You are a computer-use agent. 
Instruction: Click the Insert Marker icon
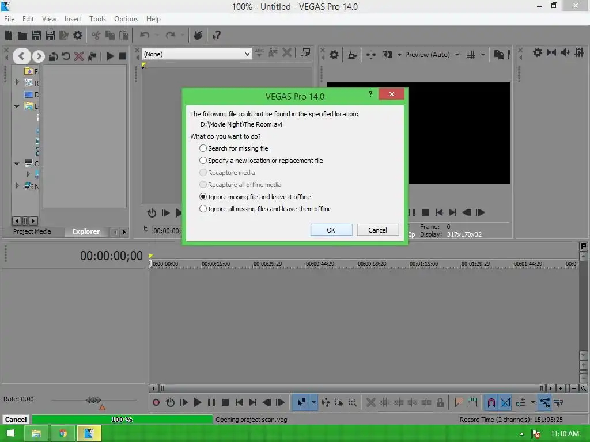[x=459, y=402]
